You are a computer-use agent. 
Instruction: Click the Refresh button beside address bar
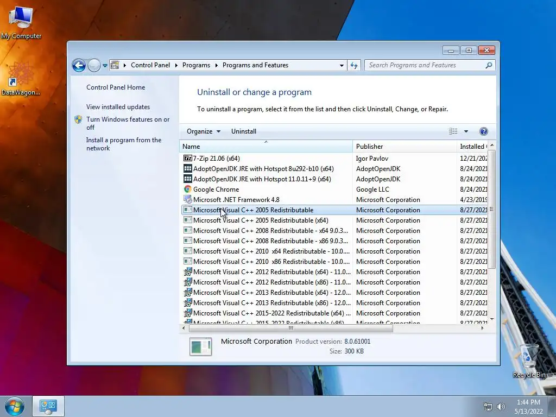[354, 65]
